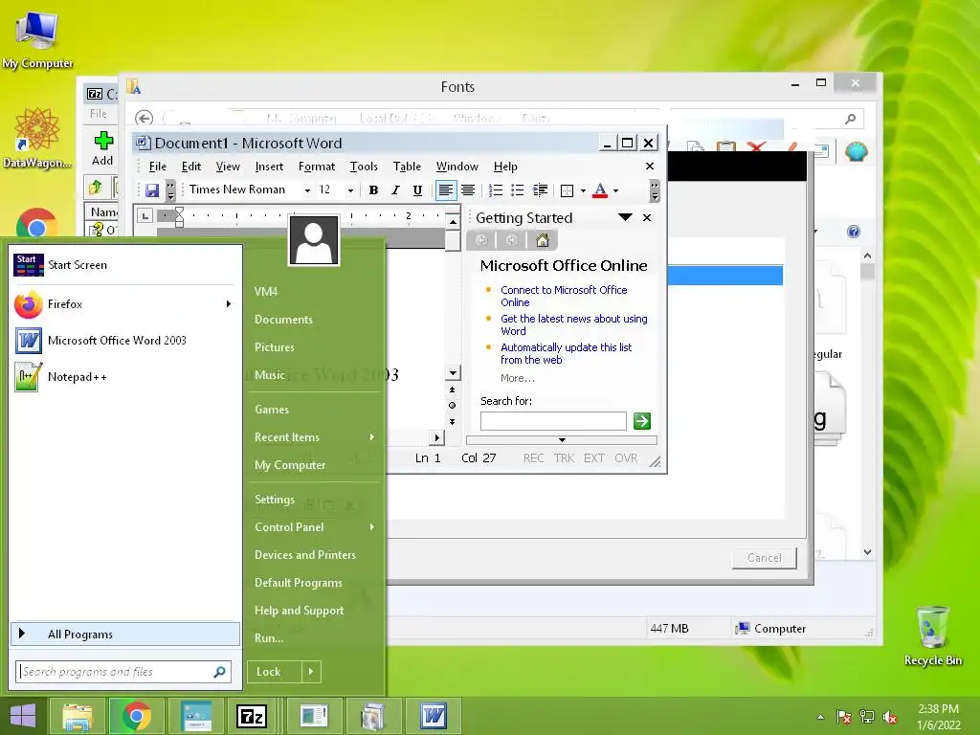Click the Windows Start button on the taskbar
Image resolution: width=980 pixels, height=735 pixels.
tap(23, 716)
